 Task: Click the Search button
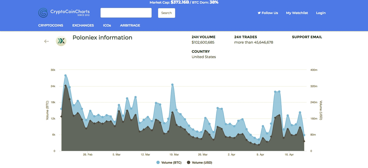[166, 13]
